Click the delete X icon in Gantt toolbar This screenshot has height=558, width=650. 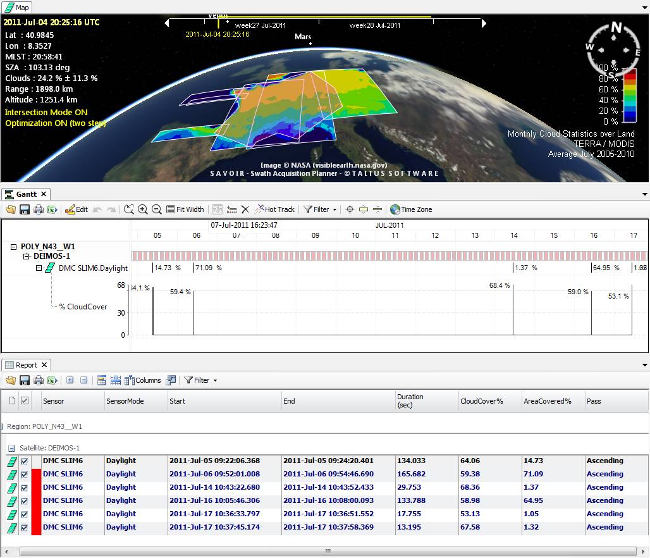(x=245, y=209)
